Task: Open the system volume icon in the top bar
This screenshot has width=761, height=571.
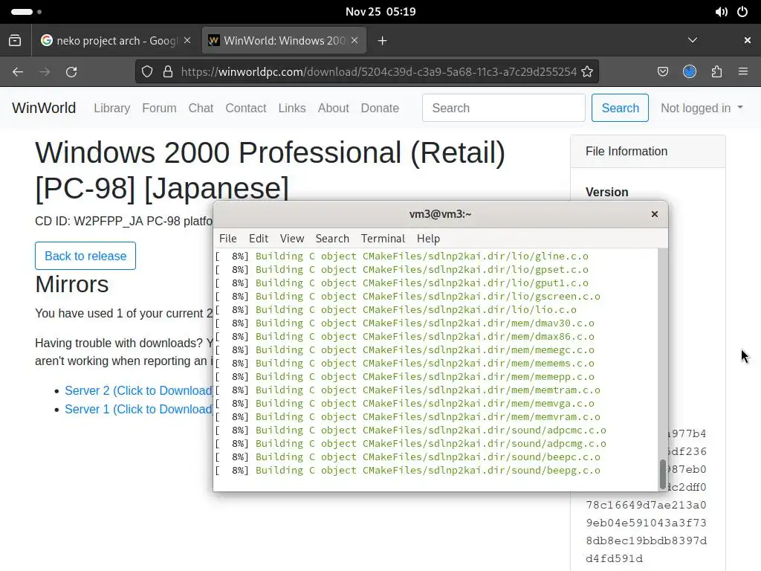Action: (x=721, y=12)
